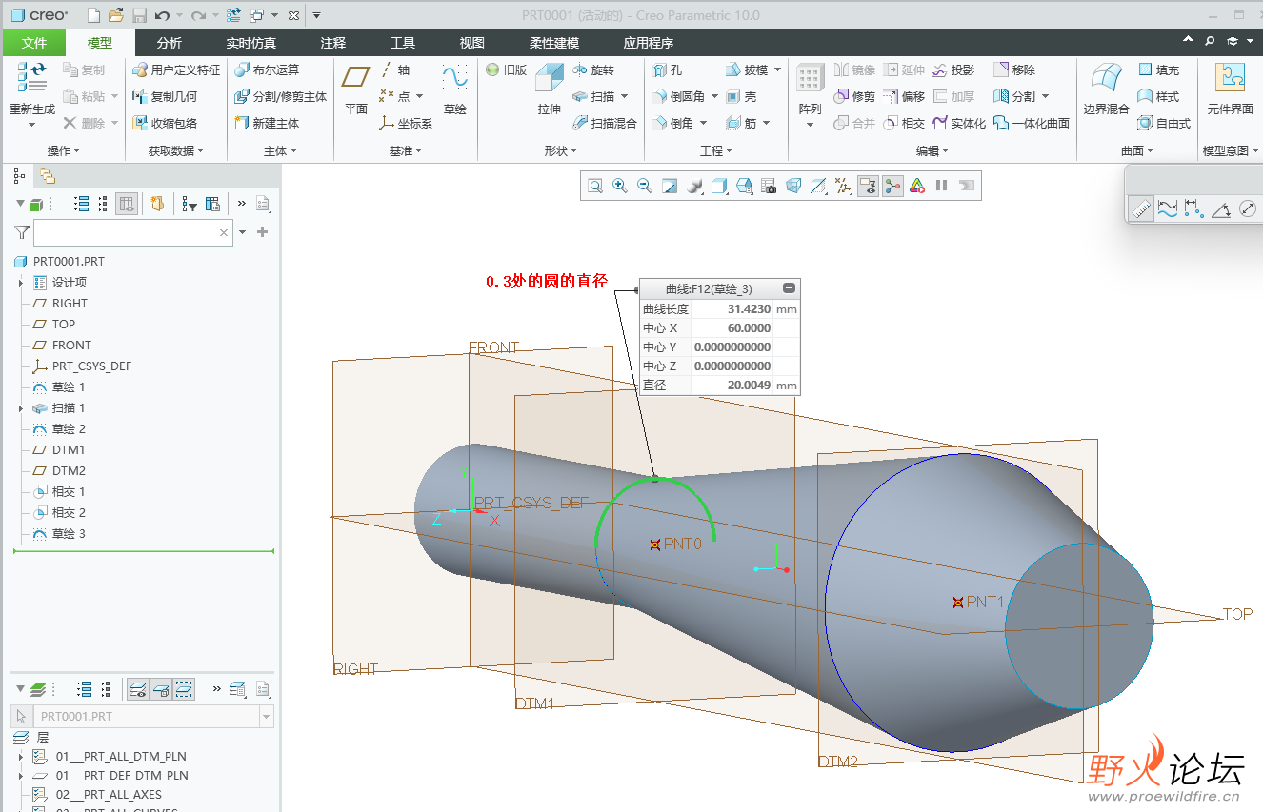
Task: Select 用户定义特征 user-defined feature
Action: tap(176, 70)
